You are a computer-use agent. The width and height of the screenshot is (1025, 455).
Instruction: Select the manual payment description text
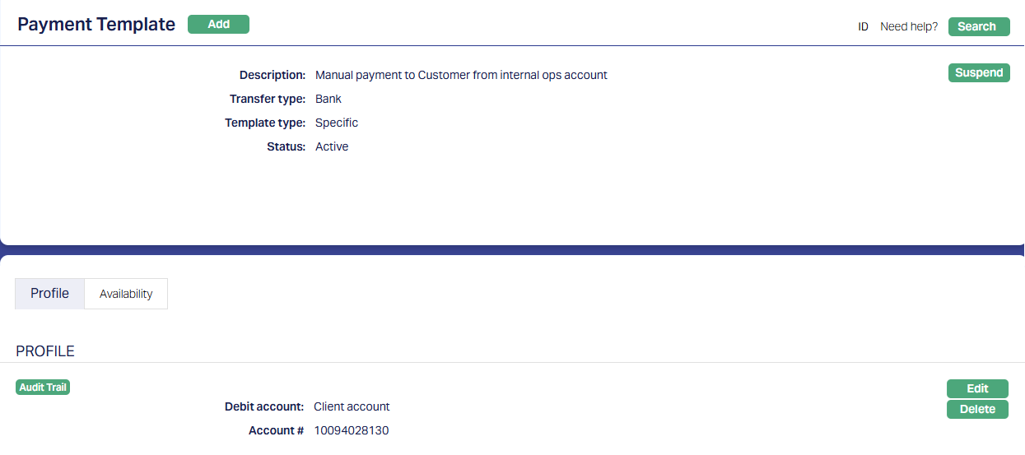point(461,75)
